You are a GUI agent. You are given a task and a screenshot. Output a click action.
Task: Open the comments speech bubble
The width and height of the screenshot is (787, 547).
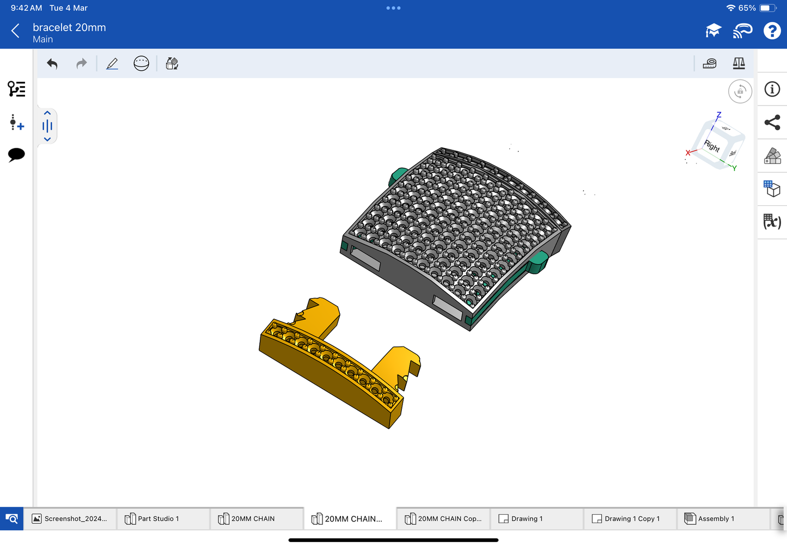(16, 155)
